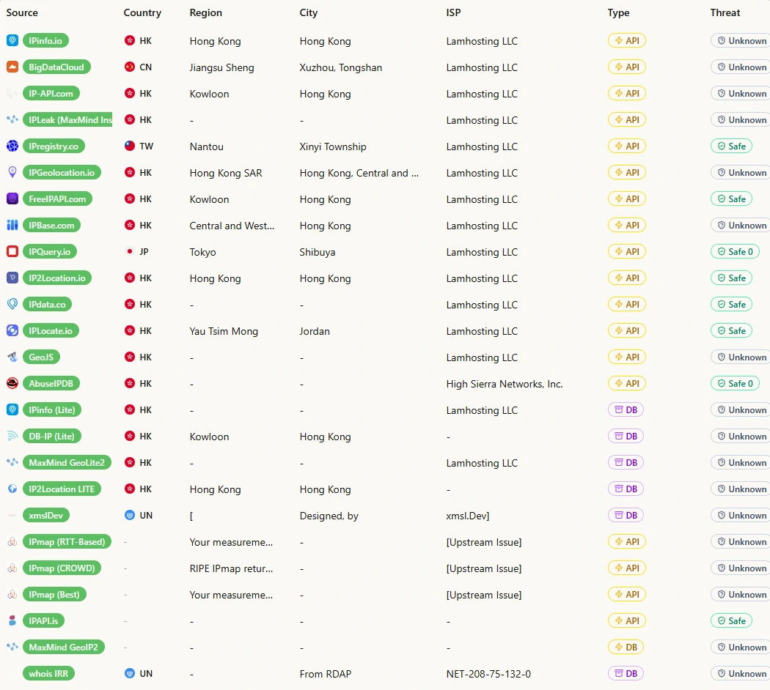
Task: Click the Type column header
Action: point(618,12)
